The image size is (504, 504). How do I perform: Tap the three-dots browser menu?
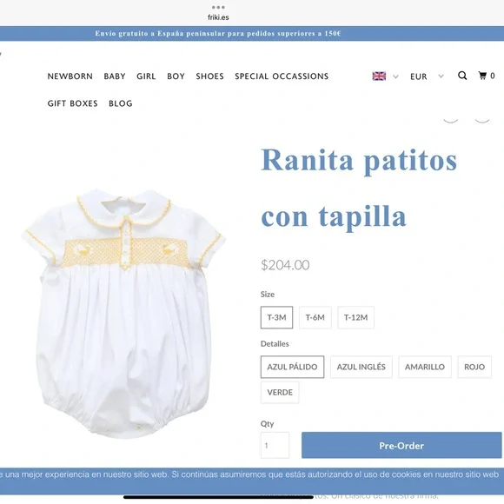coord(218,7)
